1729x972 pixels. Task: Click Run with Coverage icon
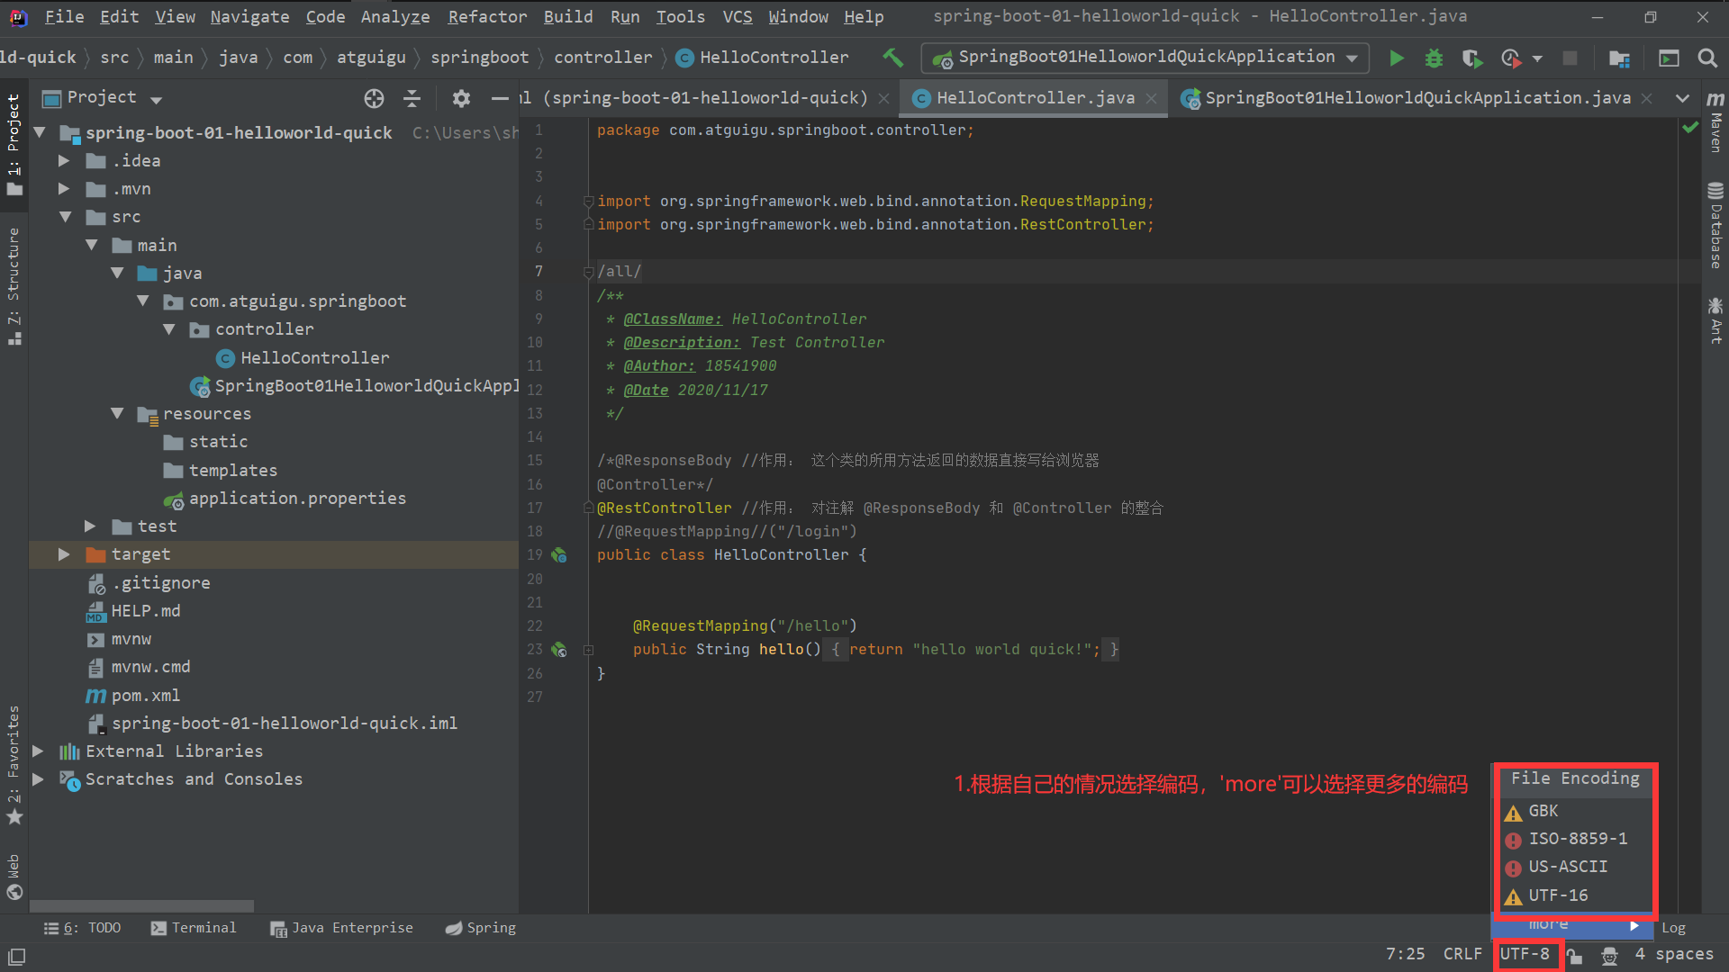point(1471,58)
